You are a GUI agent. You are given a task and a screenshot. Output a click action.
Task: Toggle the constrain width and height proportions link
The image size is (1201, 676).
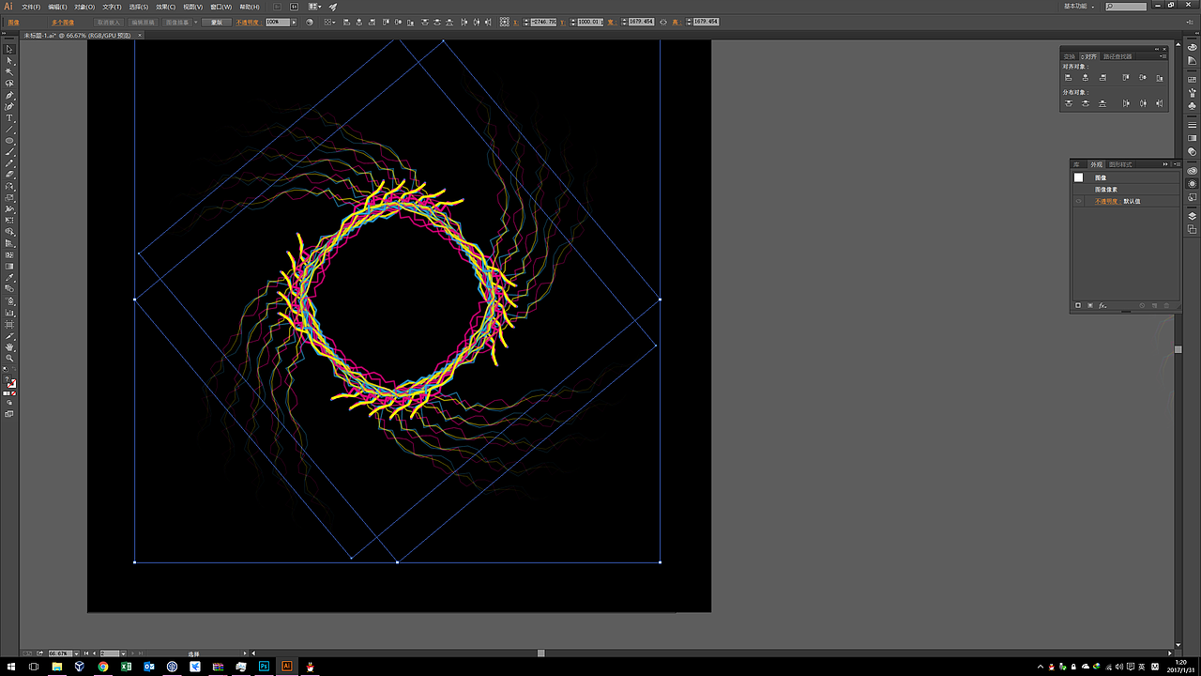coord(663,22)
